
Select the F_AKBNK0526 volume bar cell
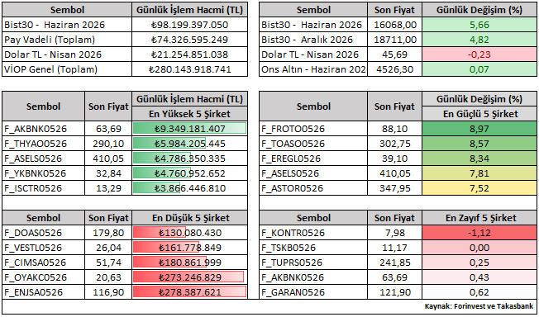click(x=189, y=129)
